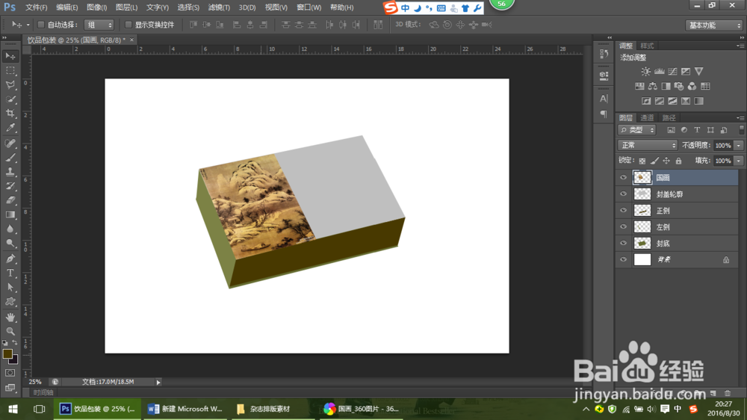The width and height of the screenshot is (747, 420).
Task: Add Levels adjustment
Action: 659,72
